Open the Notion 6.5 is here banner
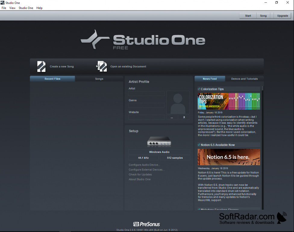The height and width of the screenshot is (232, 294). pyautogui.click(x=229, y=157)
